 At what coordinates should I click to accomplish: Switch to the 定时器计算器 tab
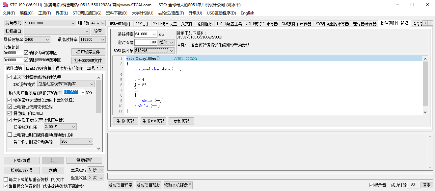[365, 24]
